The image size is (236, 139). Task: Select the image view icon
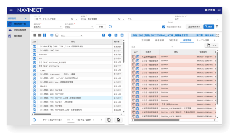click(57, 35)
